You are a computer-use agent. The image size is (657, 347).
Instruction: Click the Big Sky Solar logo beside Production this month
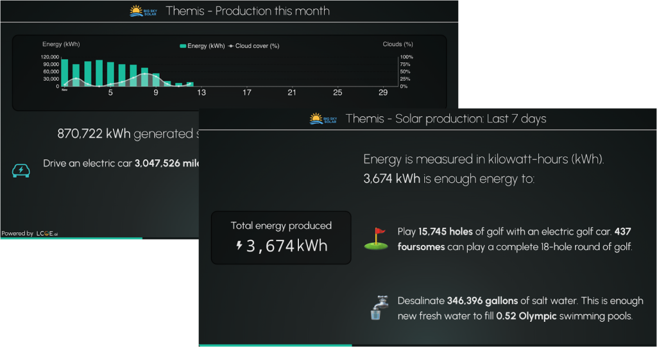[138, 11]
